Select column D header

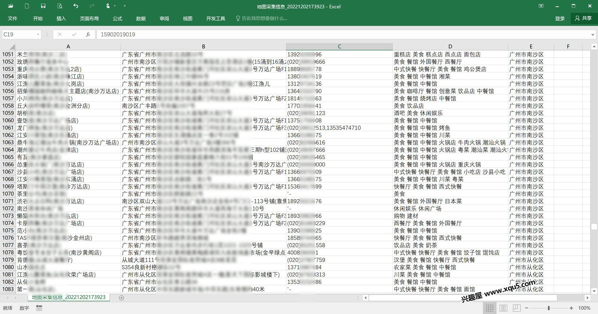pyautogui.click(x=450, y=46)
